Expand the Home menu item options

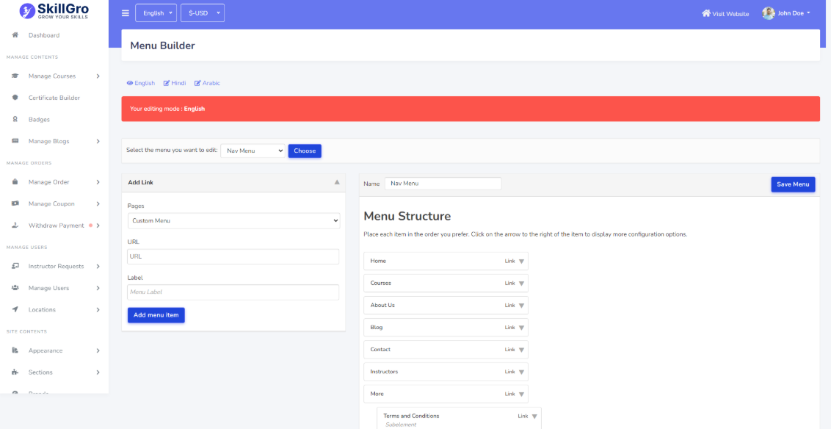(x=521, y=262)
